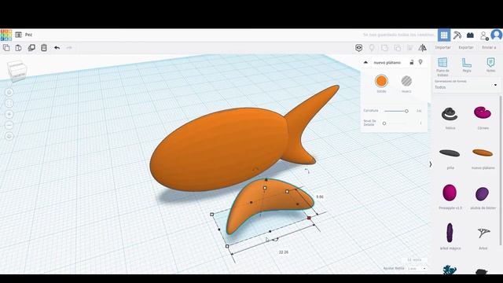
Task: Toggle the show-all eye icon in toolbar
Action: pyautogui.click(x=359, y=48)
